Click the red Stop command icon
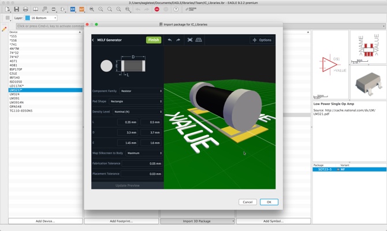The height and width of the screenshot is (231, 387). pyautogui.click(x=157, y=9)
